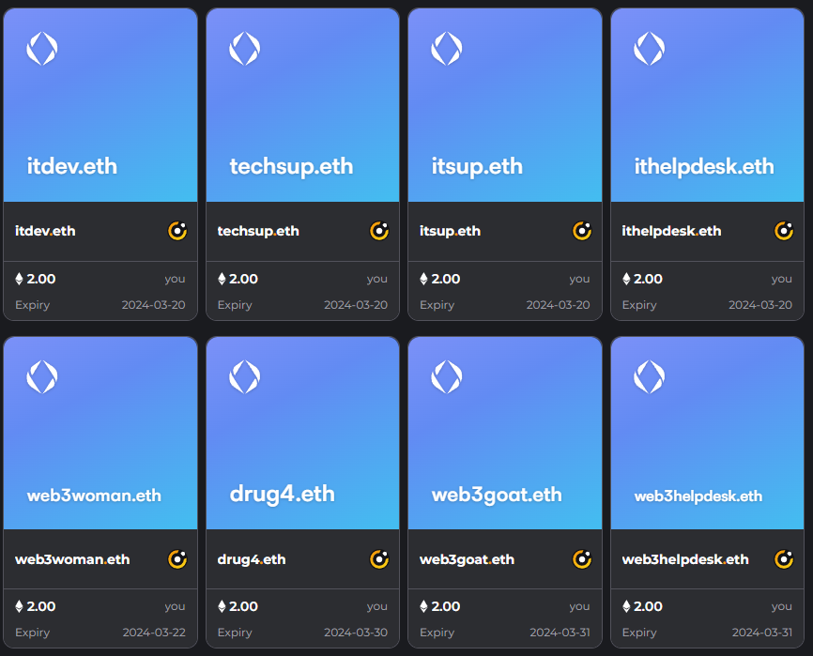Select the orange badge on techsup.eth row
Viewport: 813px width, 656px height.
pos(378,231)
